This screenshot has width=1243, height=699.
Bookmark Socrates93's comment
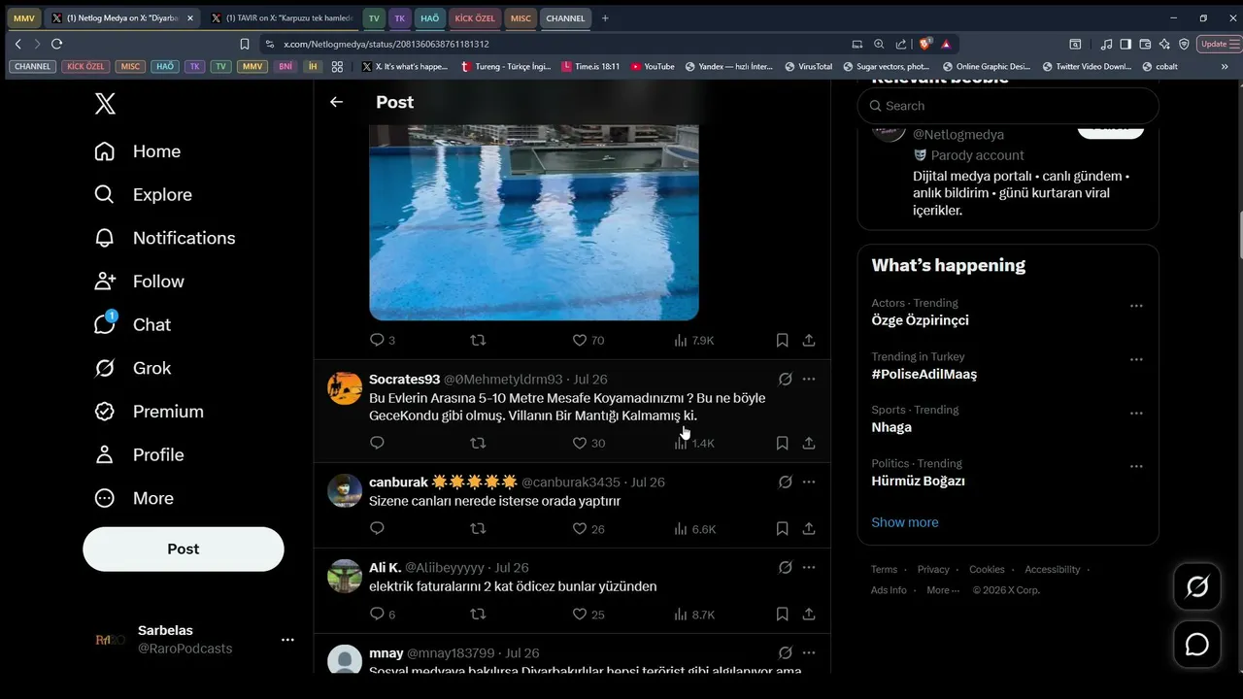point(782,443)
